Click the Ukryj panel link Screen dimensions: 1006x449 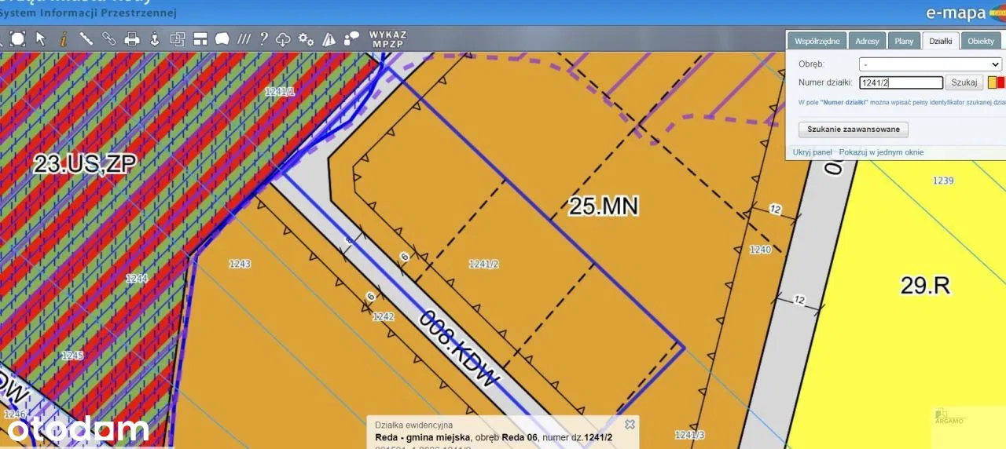(x=812, y=152)
